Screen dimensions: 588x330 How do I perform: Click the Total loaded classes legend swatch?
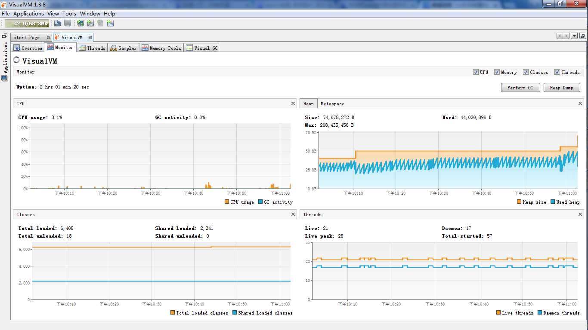coord(173,313)
